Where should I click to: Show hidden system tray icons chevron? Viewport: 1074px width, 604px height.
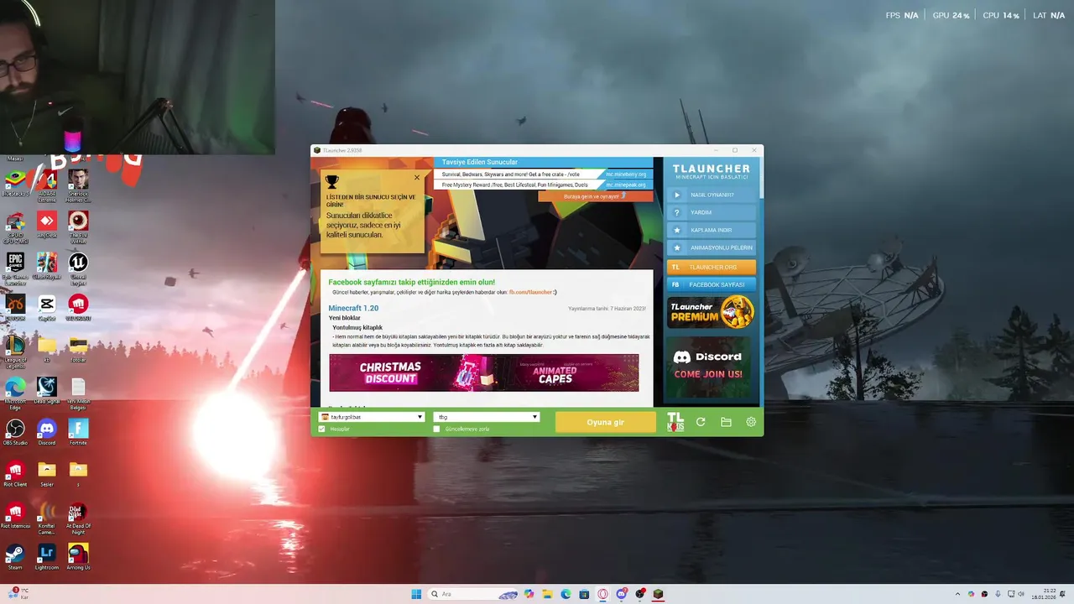[x=957, y=594]
